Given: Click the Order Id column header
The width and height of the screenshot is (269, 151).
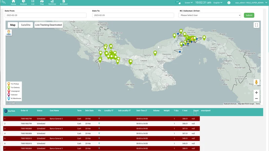Looking at the screenshot, I should [24, 111].
